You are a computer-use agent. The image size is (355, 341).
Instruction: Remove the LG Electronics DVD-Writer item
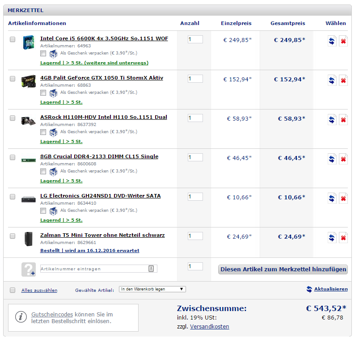(x=343, y=198)
